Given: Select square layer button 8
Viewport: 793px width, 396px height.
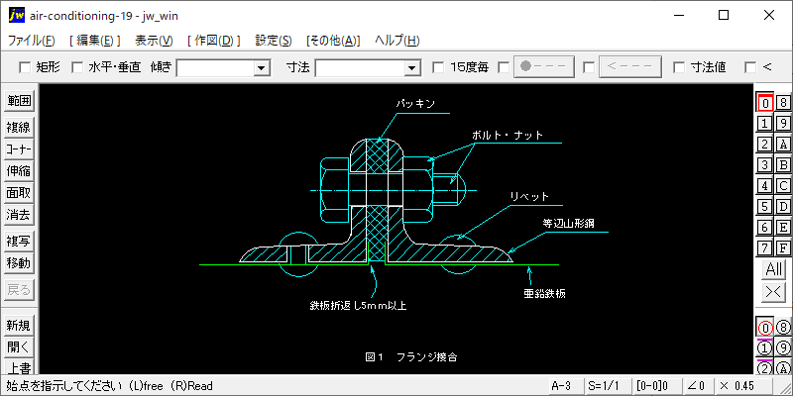Looking at the screenshot, I should [783, 103].
